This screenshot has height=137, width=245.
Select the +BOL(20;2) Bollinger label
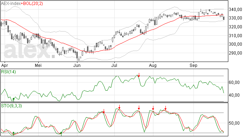32,4
